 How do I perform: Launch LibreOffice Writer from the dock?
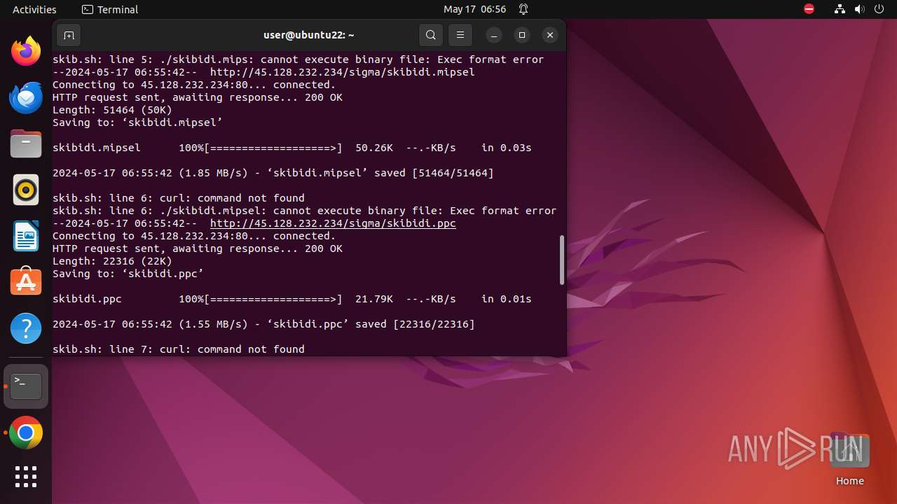click(x=26, y=236)
